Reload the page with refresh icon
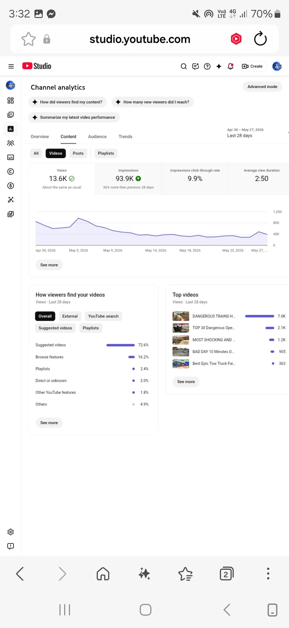 [260, 39]
